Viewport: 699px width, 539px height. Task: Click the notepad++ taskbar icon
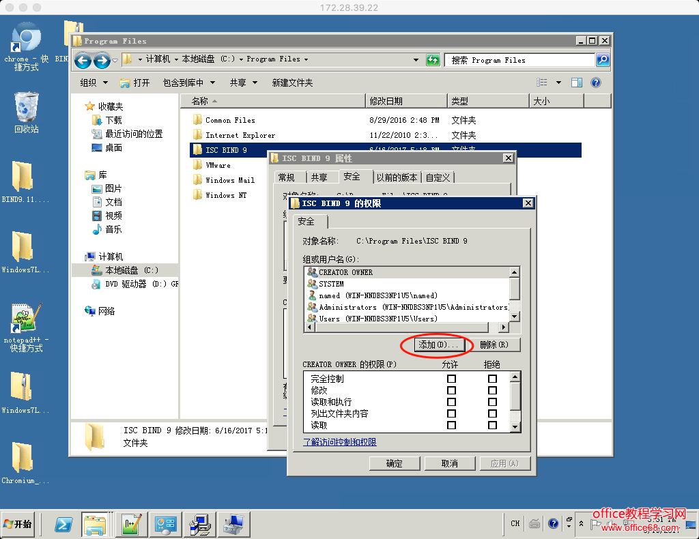[x=132, y=524]
